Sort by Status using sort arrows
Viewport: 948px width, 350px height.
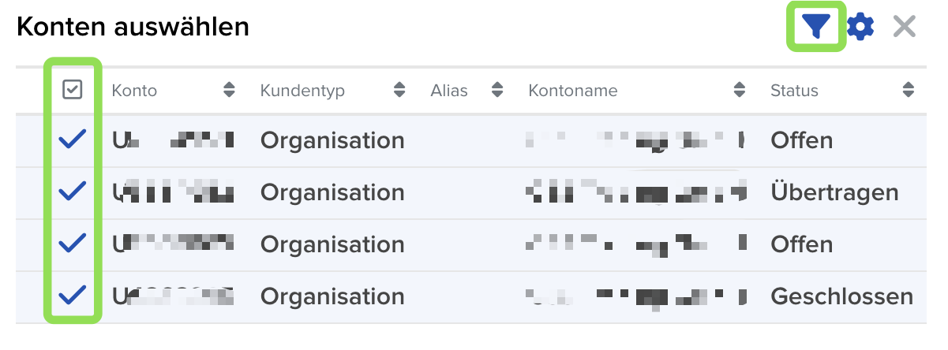pyautogui.click(x=908, y=91)
